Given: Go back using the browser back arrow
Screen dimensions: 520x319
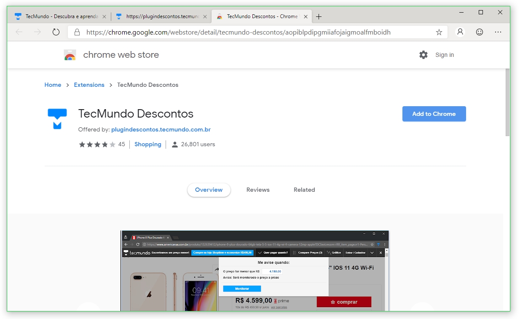Looking at the screenshot, I should (x=19, y=32).
